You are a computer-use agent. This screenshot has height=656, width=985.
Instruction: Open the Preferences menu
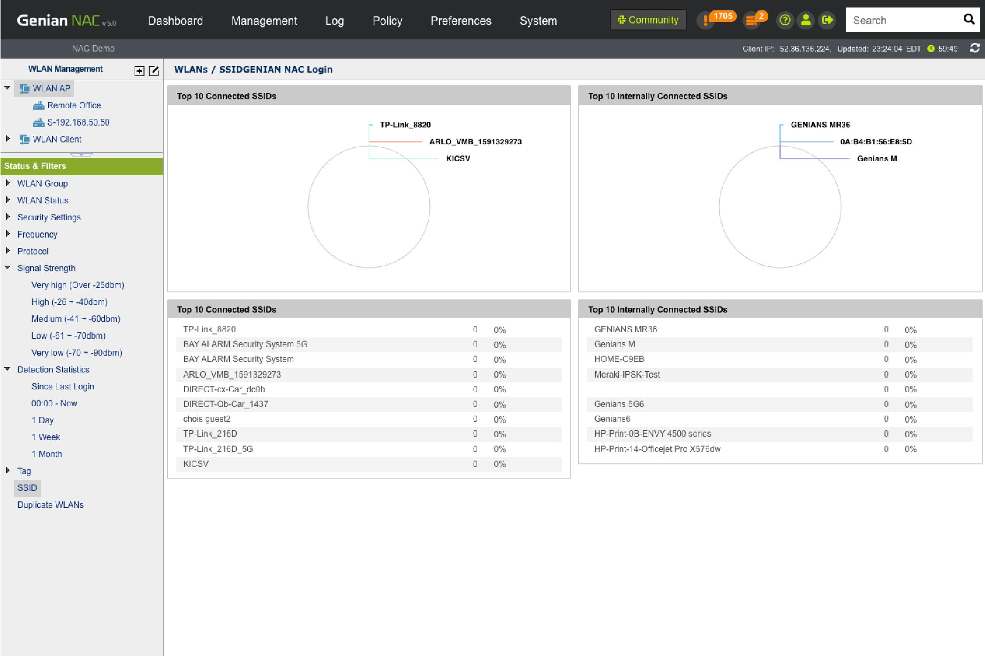tap(461, 21)
